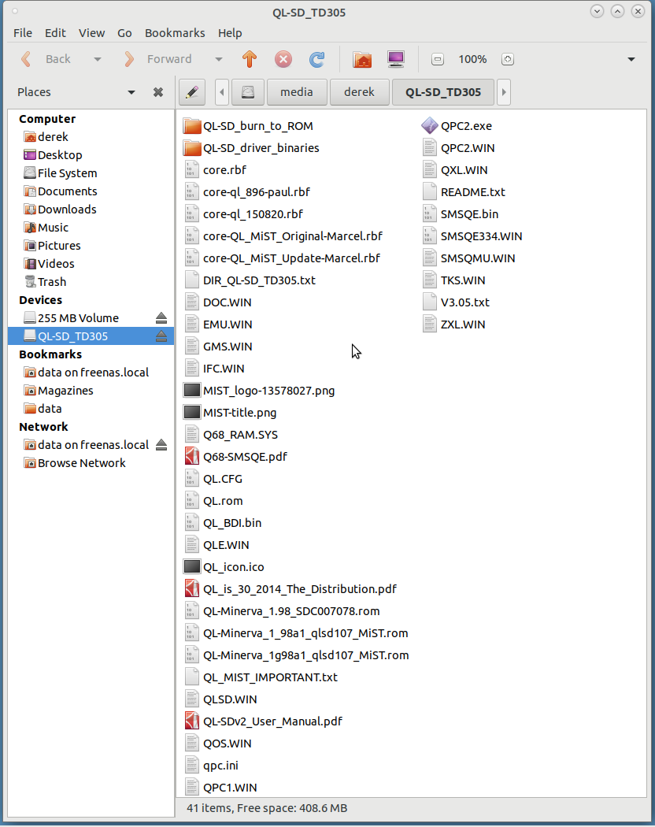Screen dimensions: 655x827
Task: Open the Places sidebar type dropdown
Action: pyautogui.click(x=131, y=92)
